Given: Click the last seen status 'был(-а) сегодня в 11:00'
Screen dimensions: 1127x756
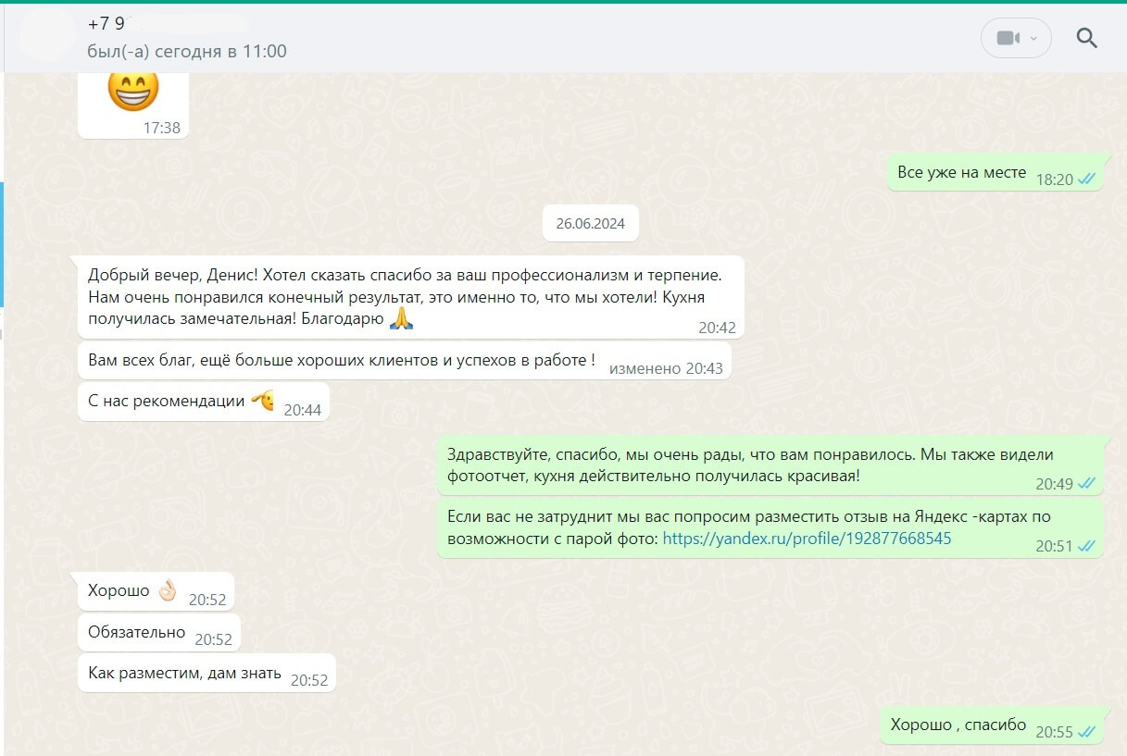Looking at the screenshot, I should [186, 52].
